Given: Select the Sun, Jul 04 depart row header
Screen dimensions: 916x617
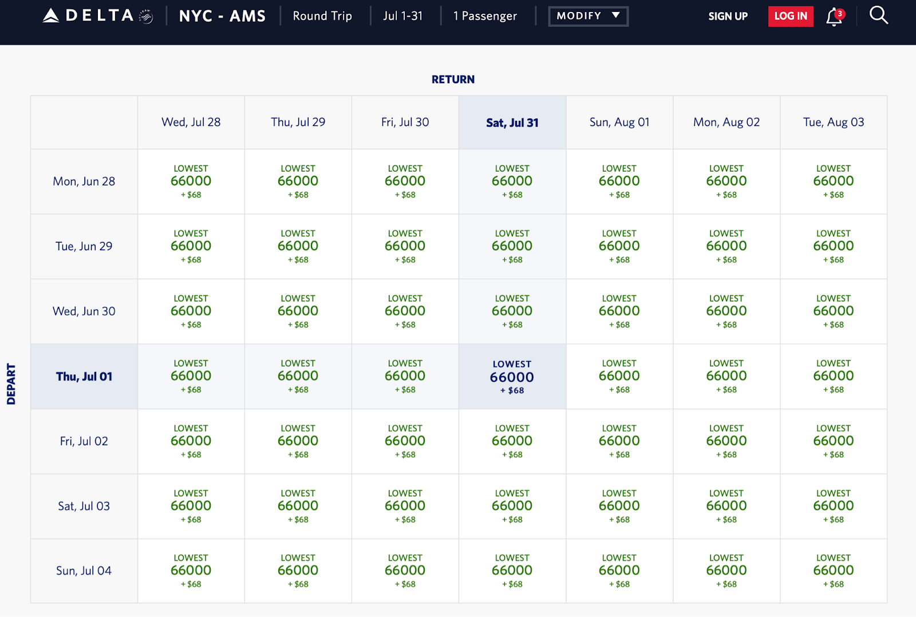Looking at the screenshot, I should 84,571.
